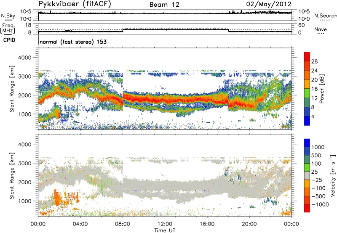Click the "60" Nave axis tick label

coord(301,25)
